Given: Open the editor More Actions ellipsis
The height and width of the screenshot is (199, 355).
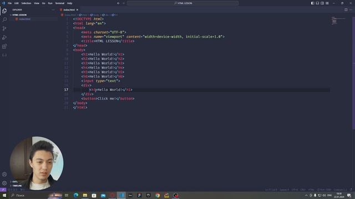Looking at the screenshot, I should click(351, 10).
